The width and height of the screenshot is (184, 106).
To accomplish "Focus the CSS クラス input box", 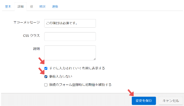I will click(x=70, y=36).
